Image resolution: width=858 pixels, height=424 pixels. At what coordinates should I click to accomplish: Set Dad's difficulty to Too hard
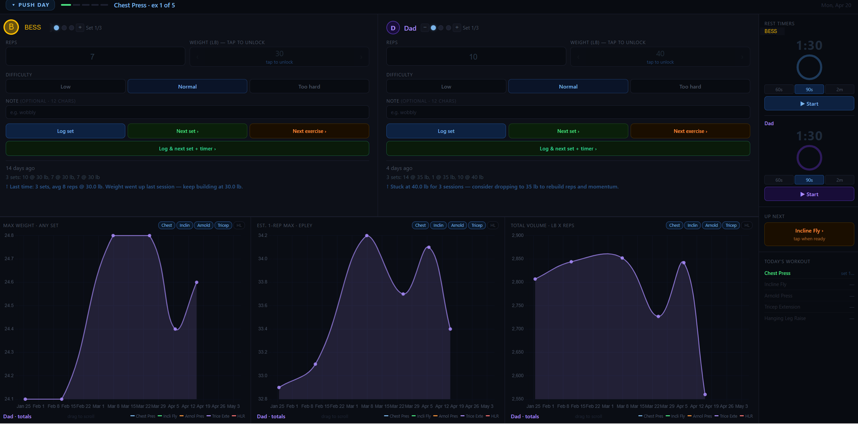tap(690, 86)
